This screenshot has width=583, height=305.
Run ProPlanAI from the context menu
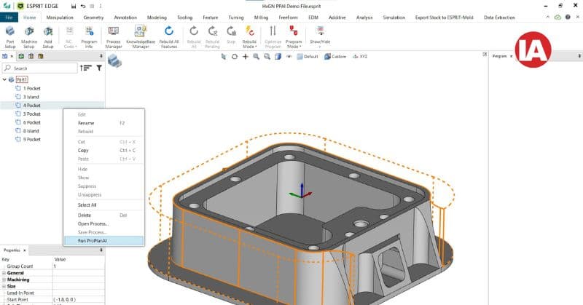103,241
